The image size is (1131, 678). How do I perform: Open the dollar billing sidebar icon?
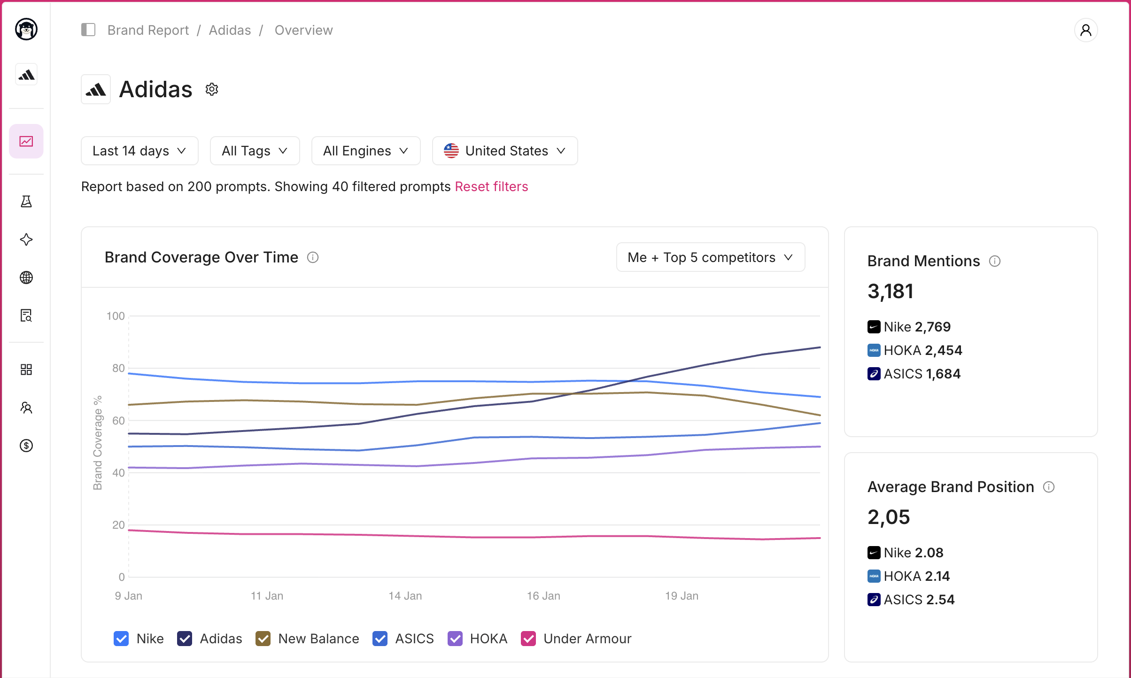[26, 446]
